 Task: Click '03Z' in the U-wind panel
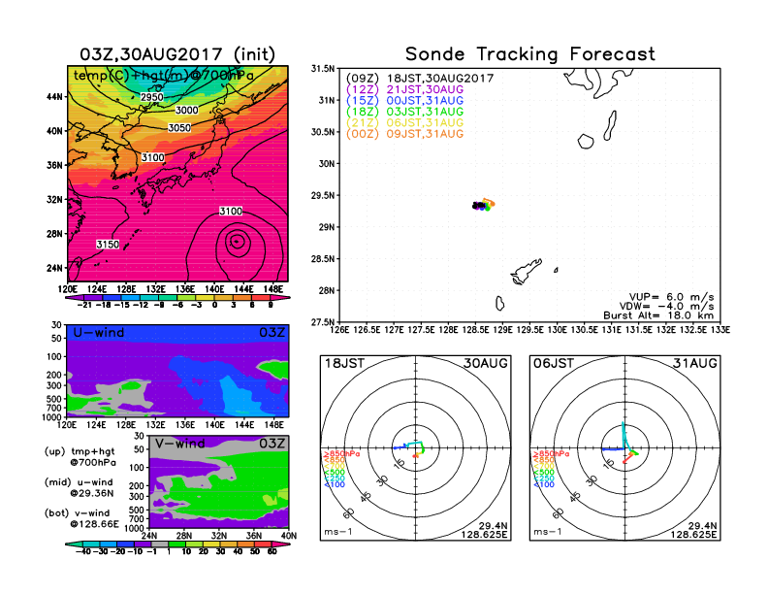click(272, 332)
